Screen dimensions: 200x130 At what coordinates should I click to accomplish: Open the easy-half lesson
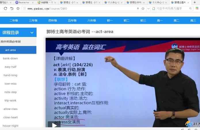click(x=10, y=67)
